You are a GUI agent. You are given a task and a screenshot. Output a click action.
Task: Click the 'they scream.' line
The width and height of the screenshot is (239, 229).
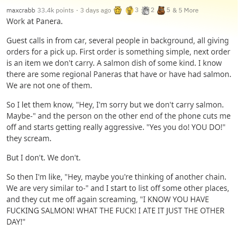point(29,139)
